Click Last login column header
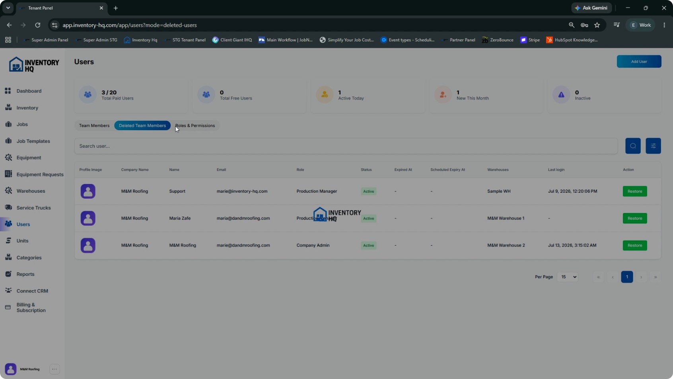Screen dimensions: 673x379 [556, 170]
